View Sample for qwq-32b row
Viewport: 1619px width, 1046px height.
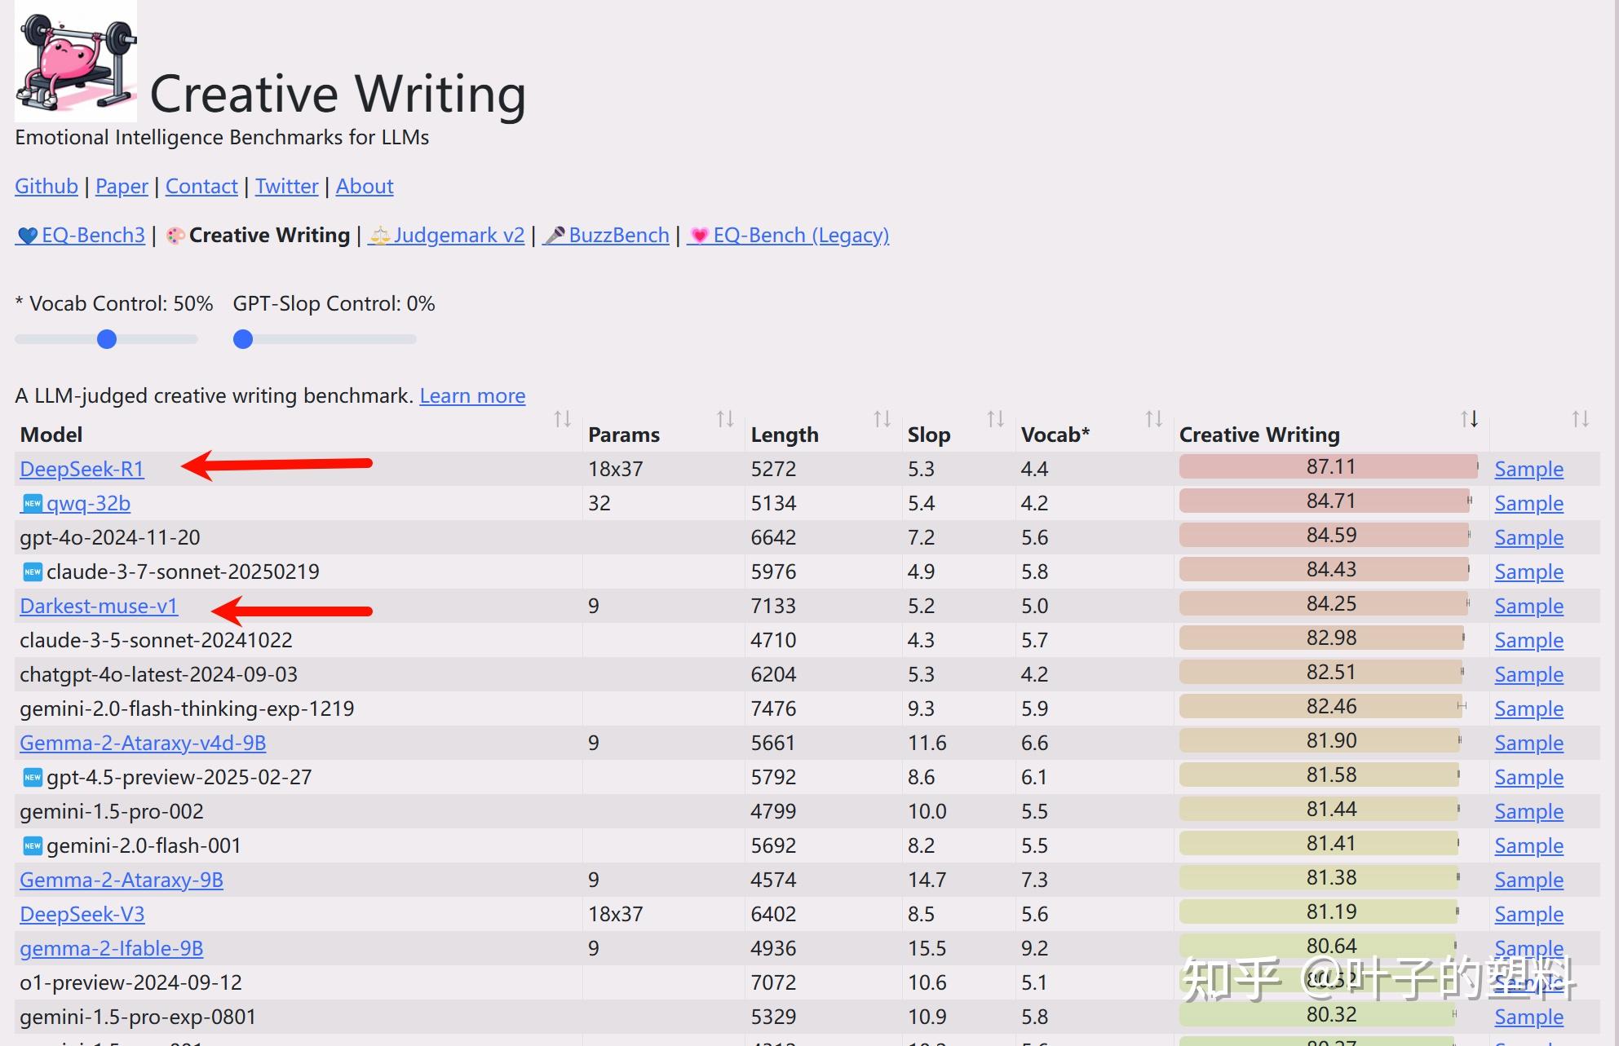point(1528,504)
